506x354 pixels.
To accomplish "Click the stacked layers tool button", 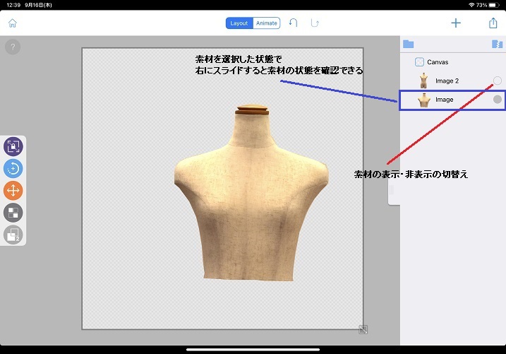I will pos(13,235).
